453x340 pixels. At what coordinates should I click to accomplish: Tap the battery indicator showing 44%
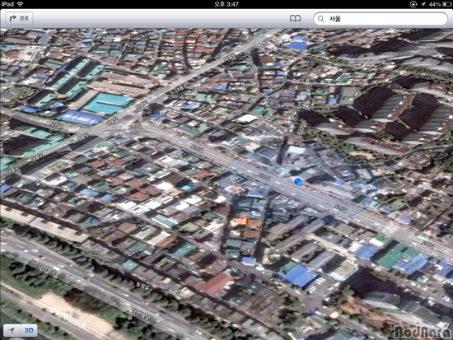pyautogui.click(x=440, y=4)
